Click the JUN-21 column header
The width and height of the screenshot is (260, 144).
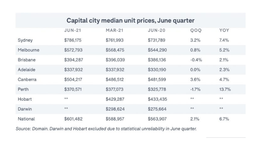pos(72,30)
